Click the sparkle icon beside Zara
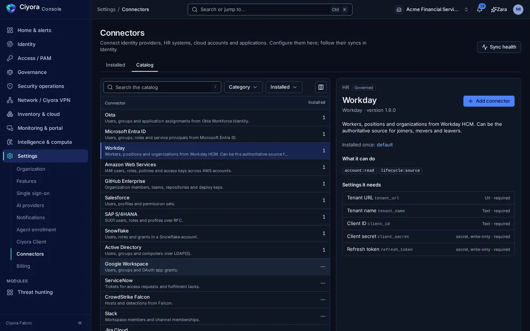Viewport: 530px width, 331px height. pyautogui.click(x=493, y=9)
